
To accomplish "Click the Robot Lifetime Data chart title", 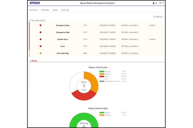I will (98, 109).
